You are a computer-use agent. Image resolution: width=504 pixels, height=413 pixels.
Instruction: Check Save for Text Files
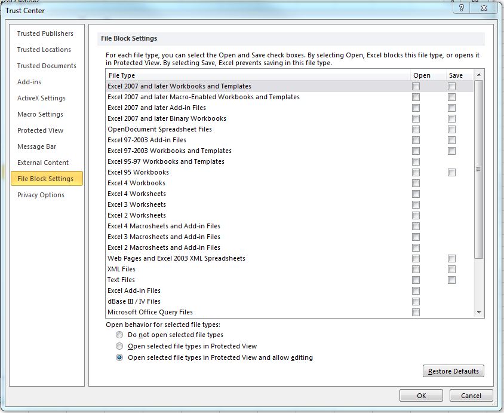451,280
